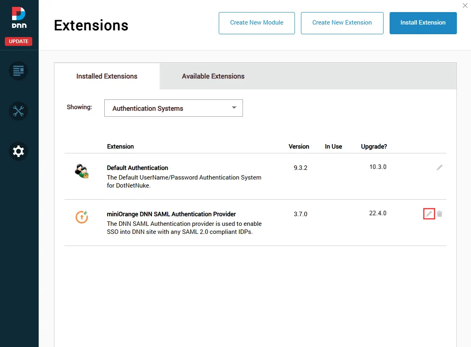Click the In Use column header

point(334,147)
